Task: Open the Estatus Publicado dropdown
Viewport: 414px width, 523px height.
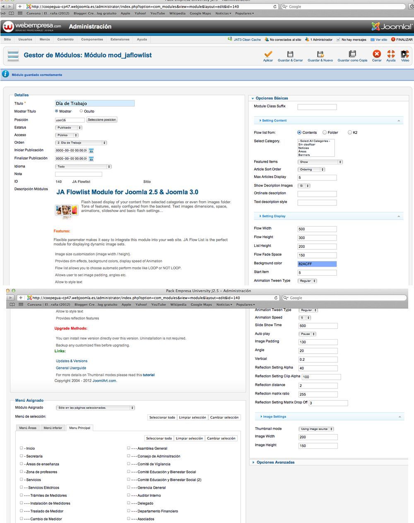Action: coord(69,128)
